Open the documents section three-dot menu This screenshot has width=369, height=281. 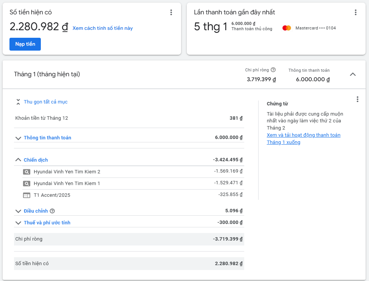click(x=357, y=99)
